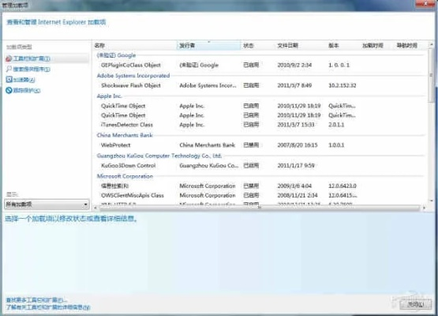Click the 关闭(L) close button
438x316 pixels.
(x=415, y=304)
